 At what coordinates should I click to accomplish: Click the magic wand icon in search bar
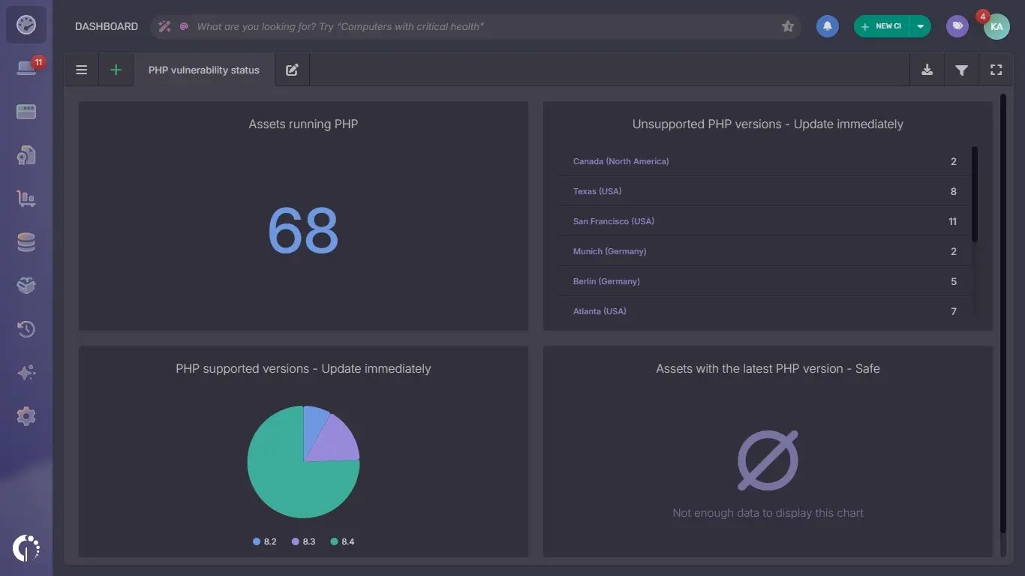[x=164, y=26]
